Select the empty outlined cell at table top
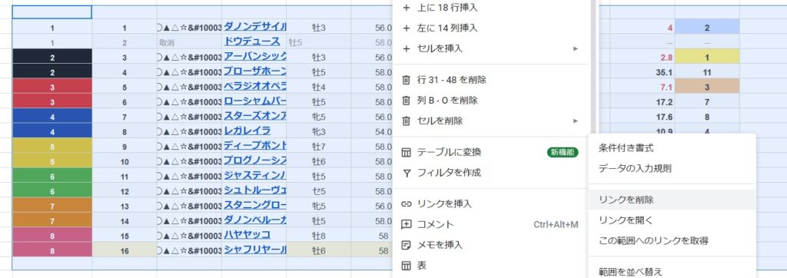This screenshot has width=787, height=278. click(x=52, y=12)
